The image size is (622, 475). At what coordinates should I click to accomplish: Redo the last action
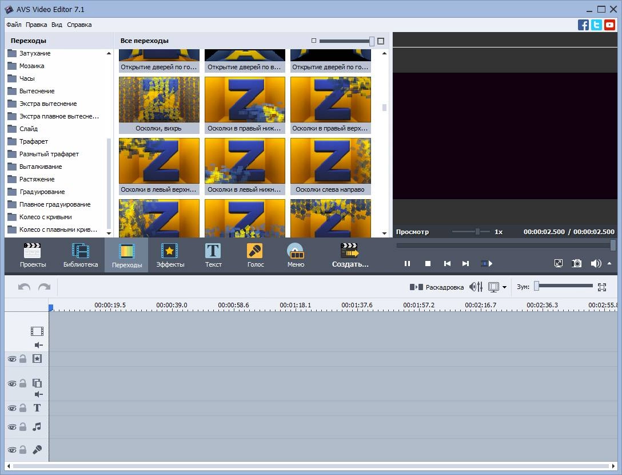[44, 287]
